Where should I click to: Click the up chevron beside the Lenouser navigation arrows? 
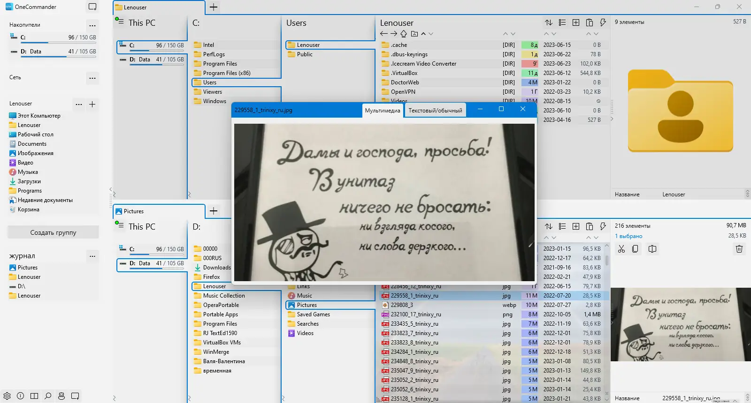click(x=423, y=34)
